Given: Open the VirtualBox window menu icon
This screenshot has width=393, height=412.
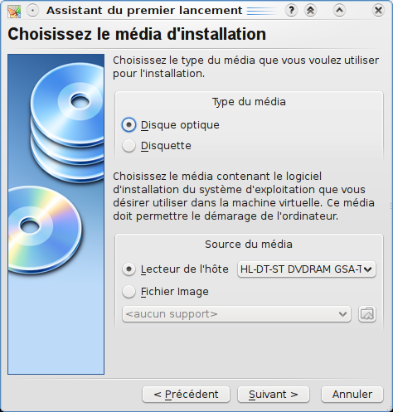Looking at the screenshot, I should [x=14, y=11].
